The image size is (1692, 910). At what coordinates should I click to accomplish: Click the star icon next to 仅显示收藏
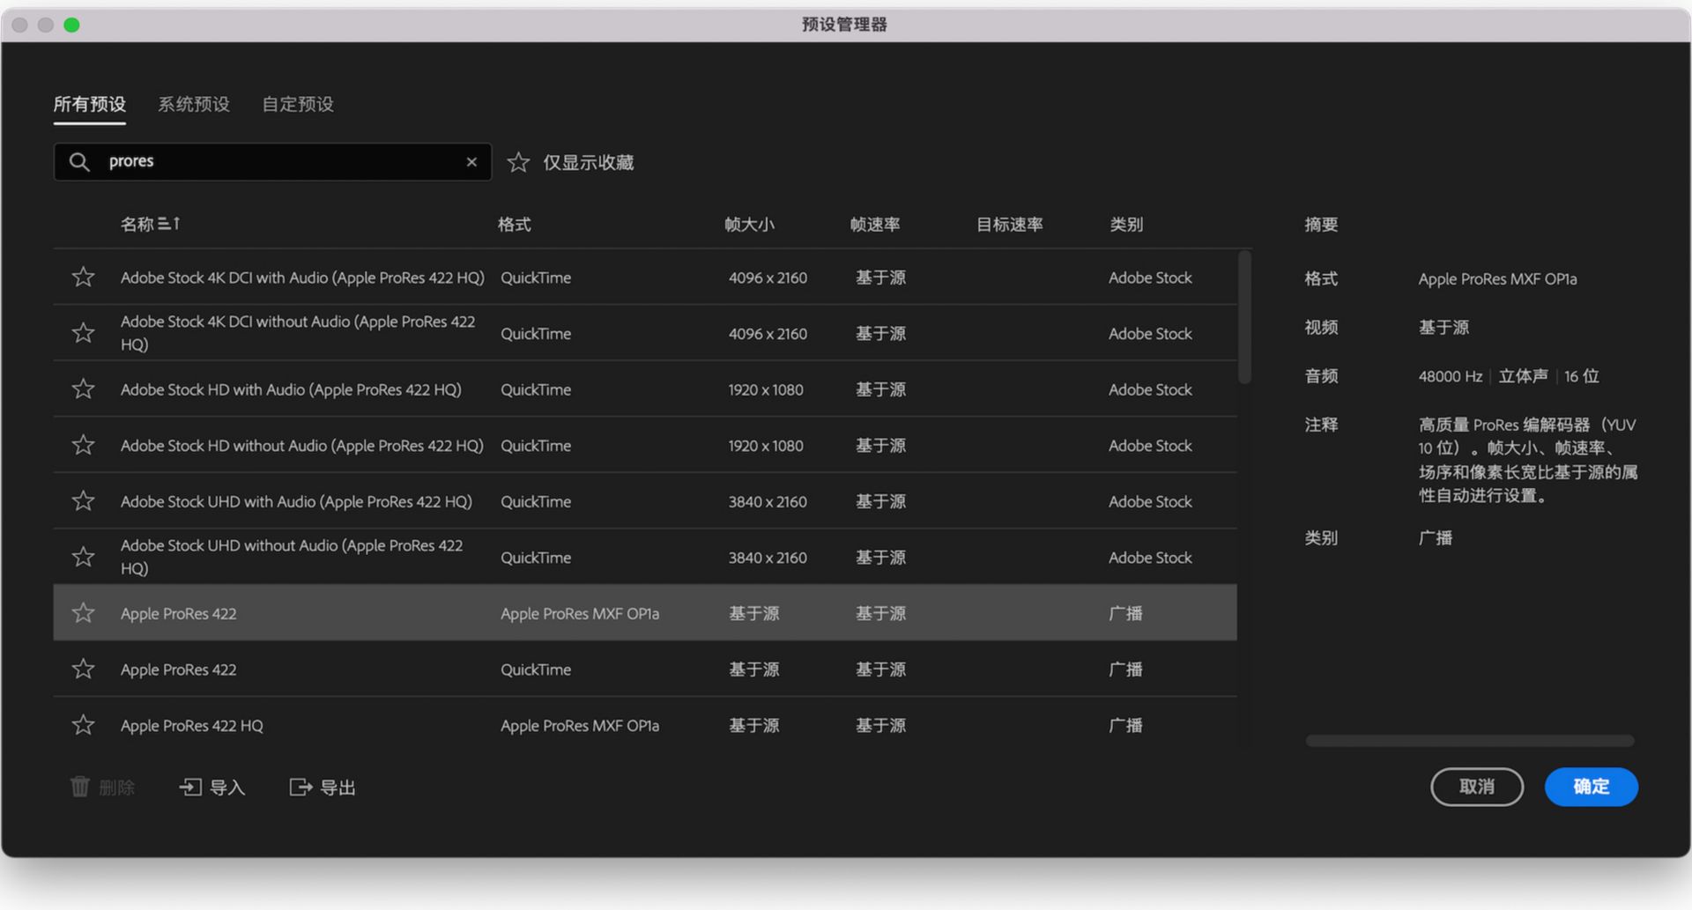(518, 162)
